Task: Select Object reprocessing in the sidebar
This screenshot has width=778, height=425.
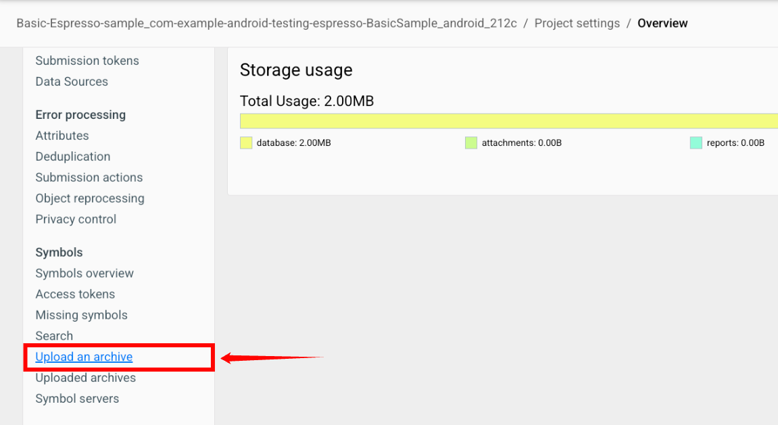Action: (x=90, y=199)
